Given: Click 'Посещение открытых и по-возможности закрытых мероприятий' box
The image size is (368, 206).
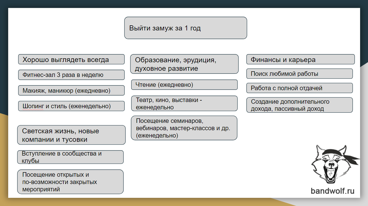Looking at the screenshot, I should tap(70, 182).
